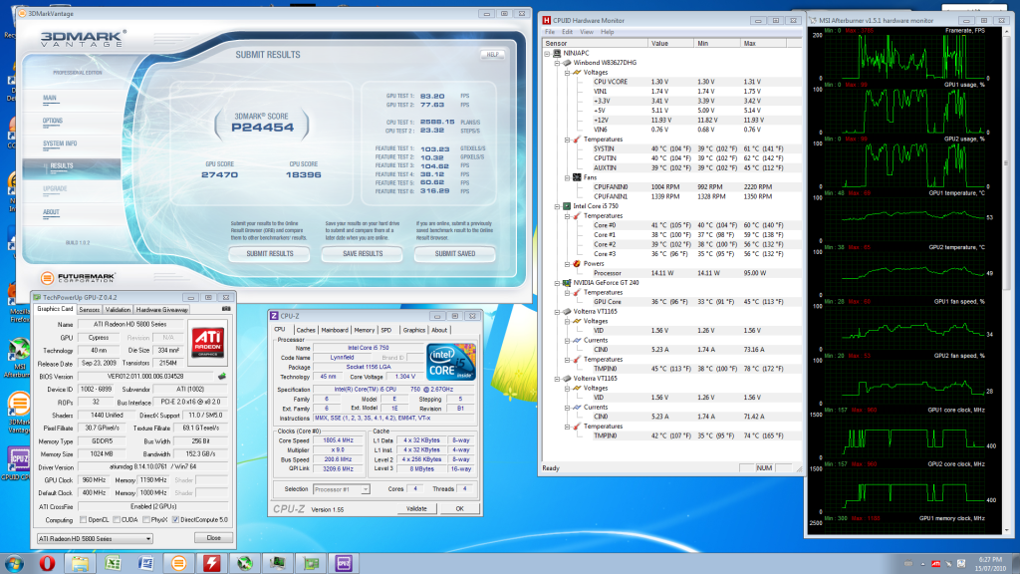
Task: Click the camera screenshot icon in GPU-Z
Action: [226, 309]
